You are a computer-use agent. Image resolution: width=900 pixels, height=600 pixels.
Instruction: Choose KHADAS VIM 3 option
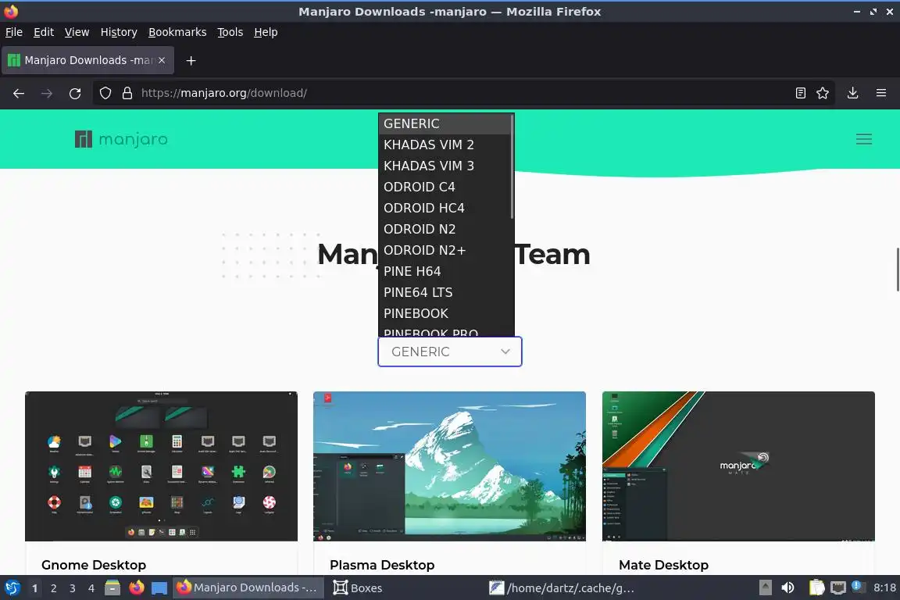pyautogui.click(x=445, y=166)
